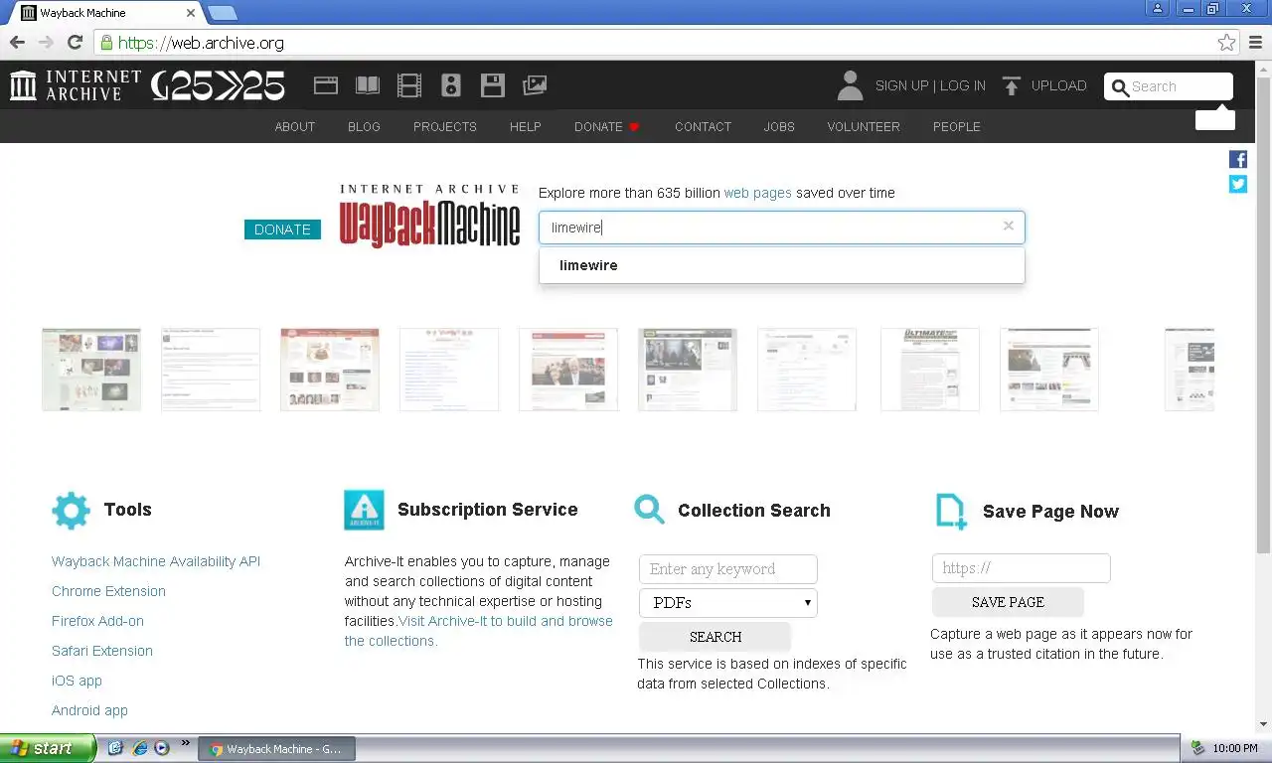Open the CONTACT menu item

click(x=703, y=127)
